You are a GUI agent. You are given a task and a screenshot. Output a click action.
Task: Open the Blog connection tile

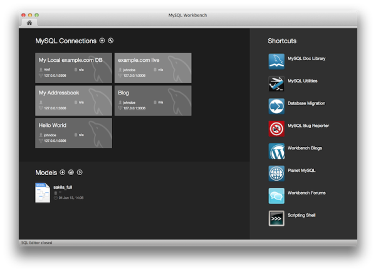pyautogui.click(x=153, y=101)
